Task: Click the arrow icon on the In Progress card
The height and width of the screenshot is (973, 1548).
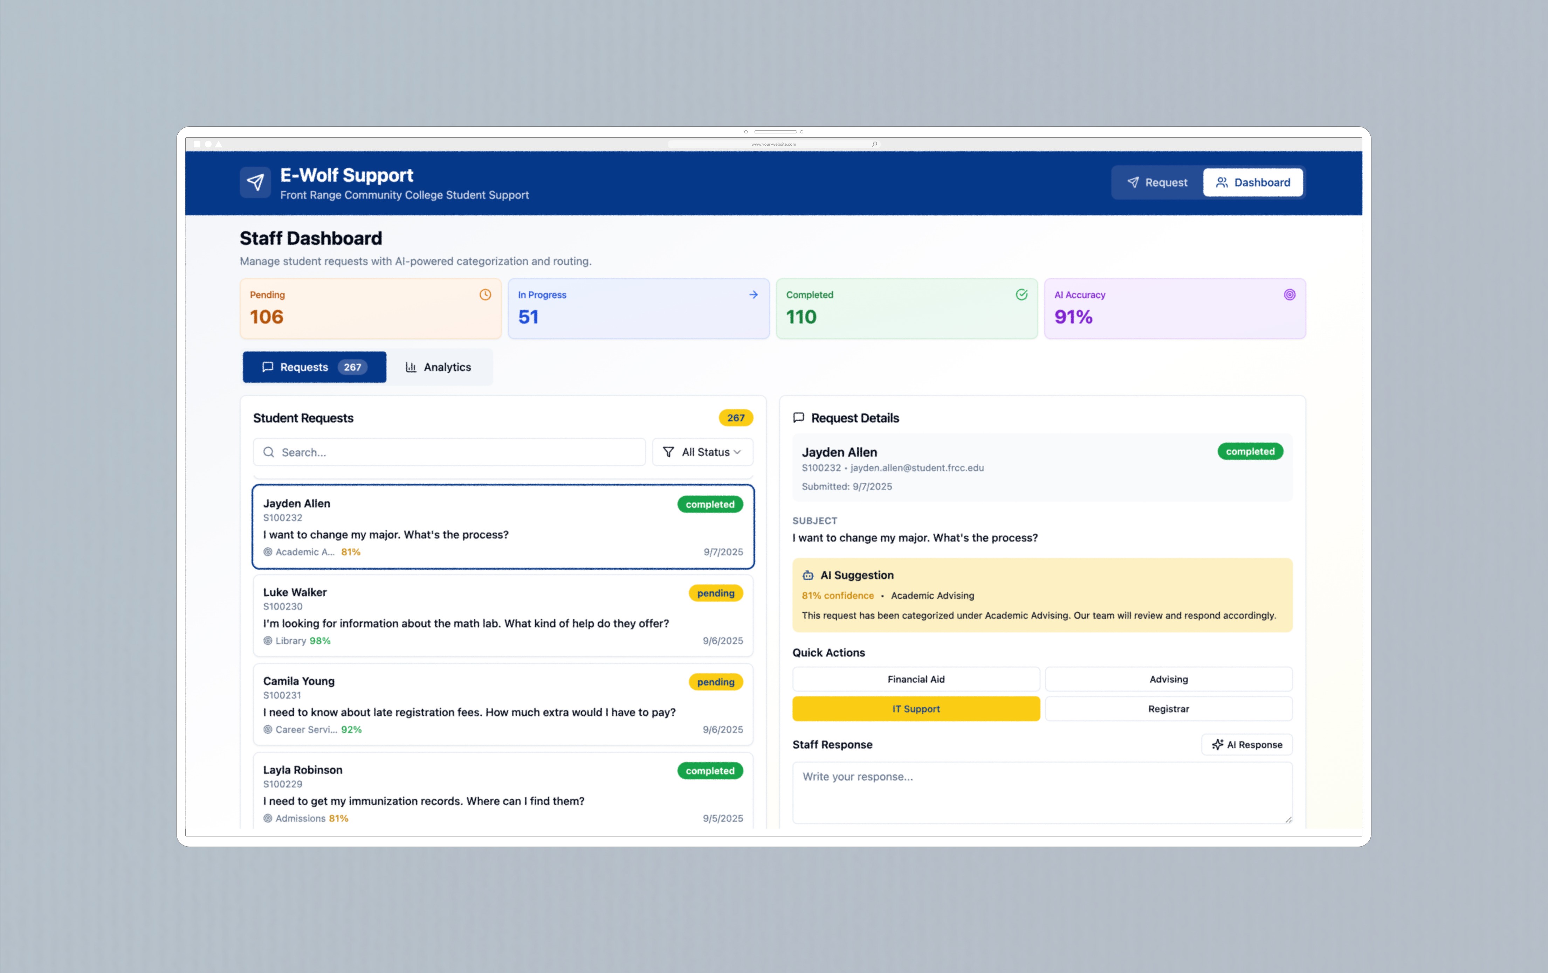Action: 754,294
